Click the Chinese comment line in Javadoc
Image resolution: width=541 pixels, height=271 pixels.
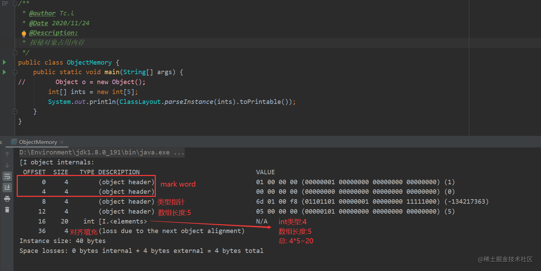coord(57,43)
